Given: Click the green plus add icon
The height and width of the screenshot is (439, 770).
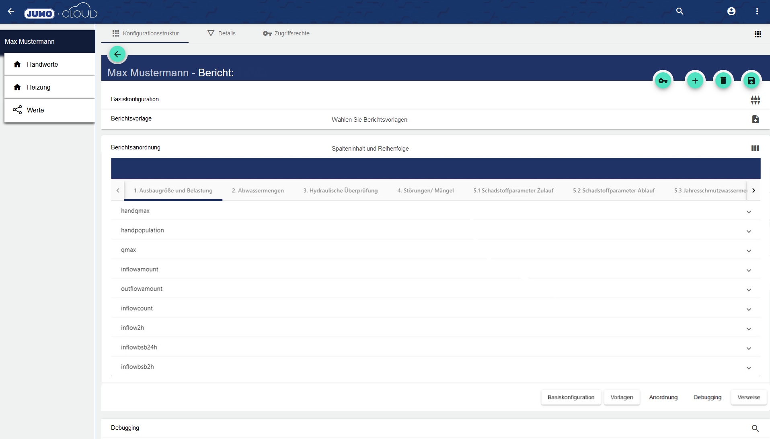Looking at the screenshot, I should (695, 81).
